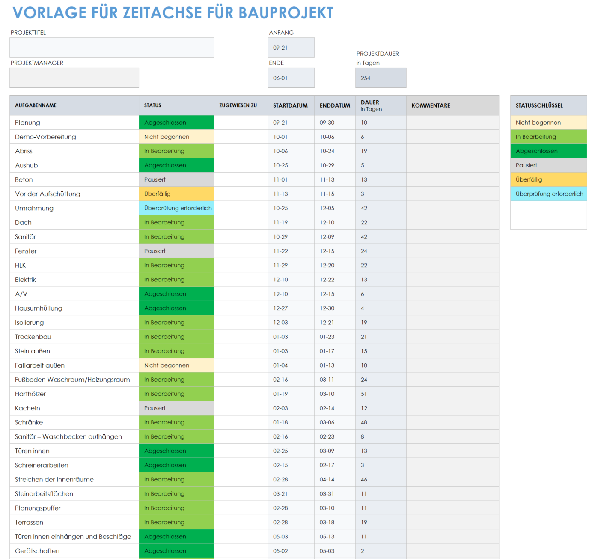Select the HLK task name cell
The width and height of the screenshot is (595, 559).
tap(74, 265)
